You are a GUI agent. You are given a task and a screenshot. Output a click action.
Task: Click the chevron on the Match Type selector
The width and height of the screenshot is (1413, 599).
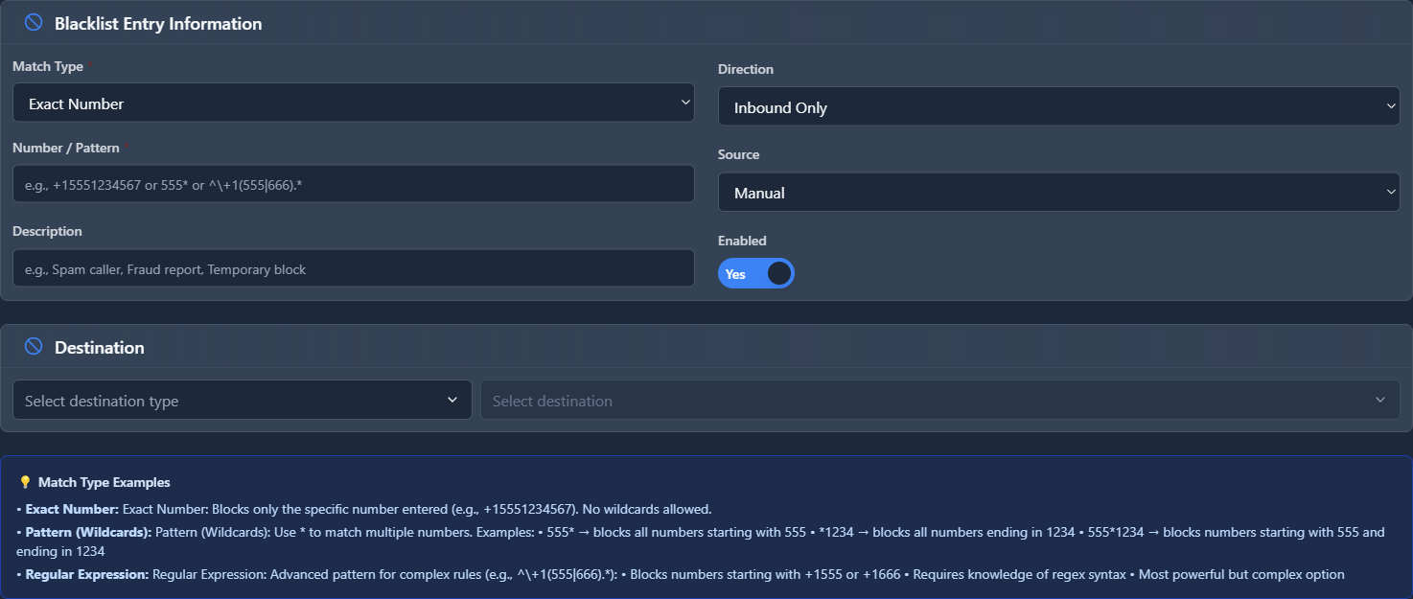point(685,101)
